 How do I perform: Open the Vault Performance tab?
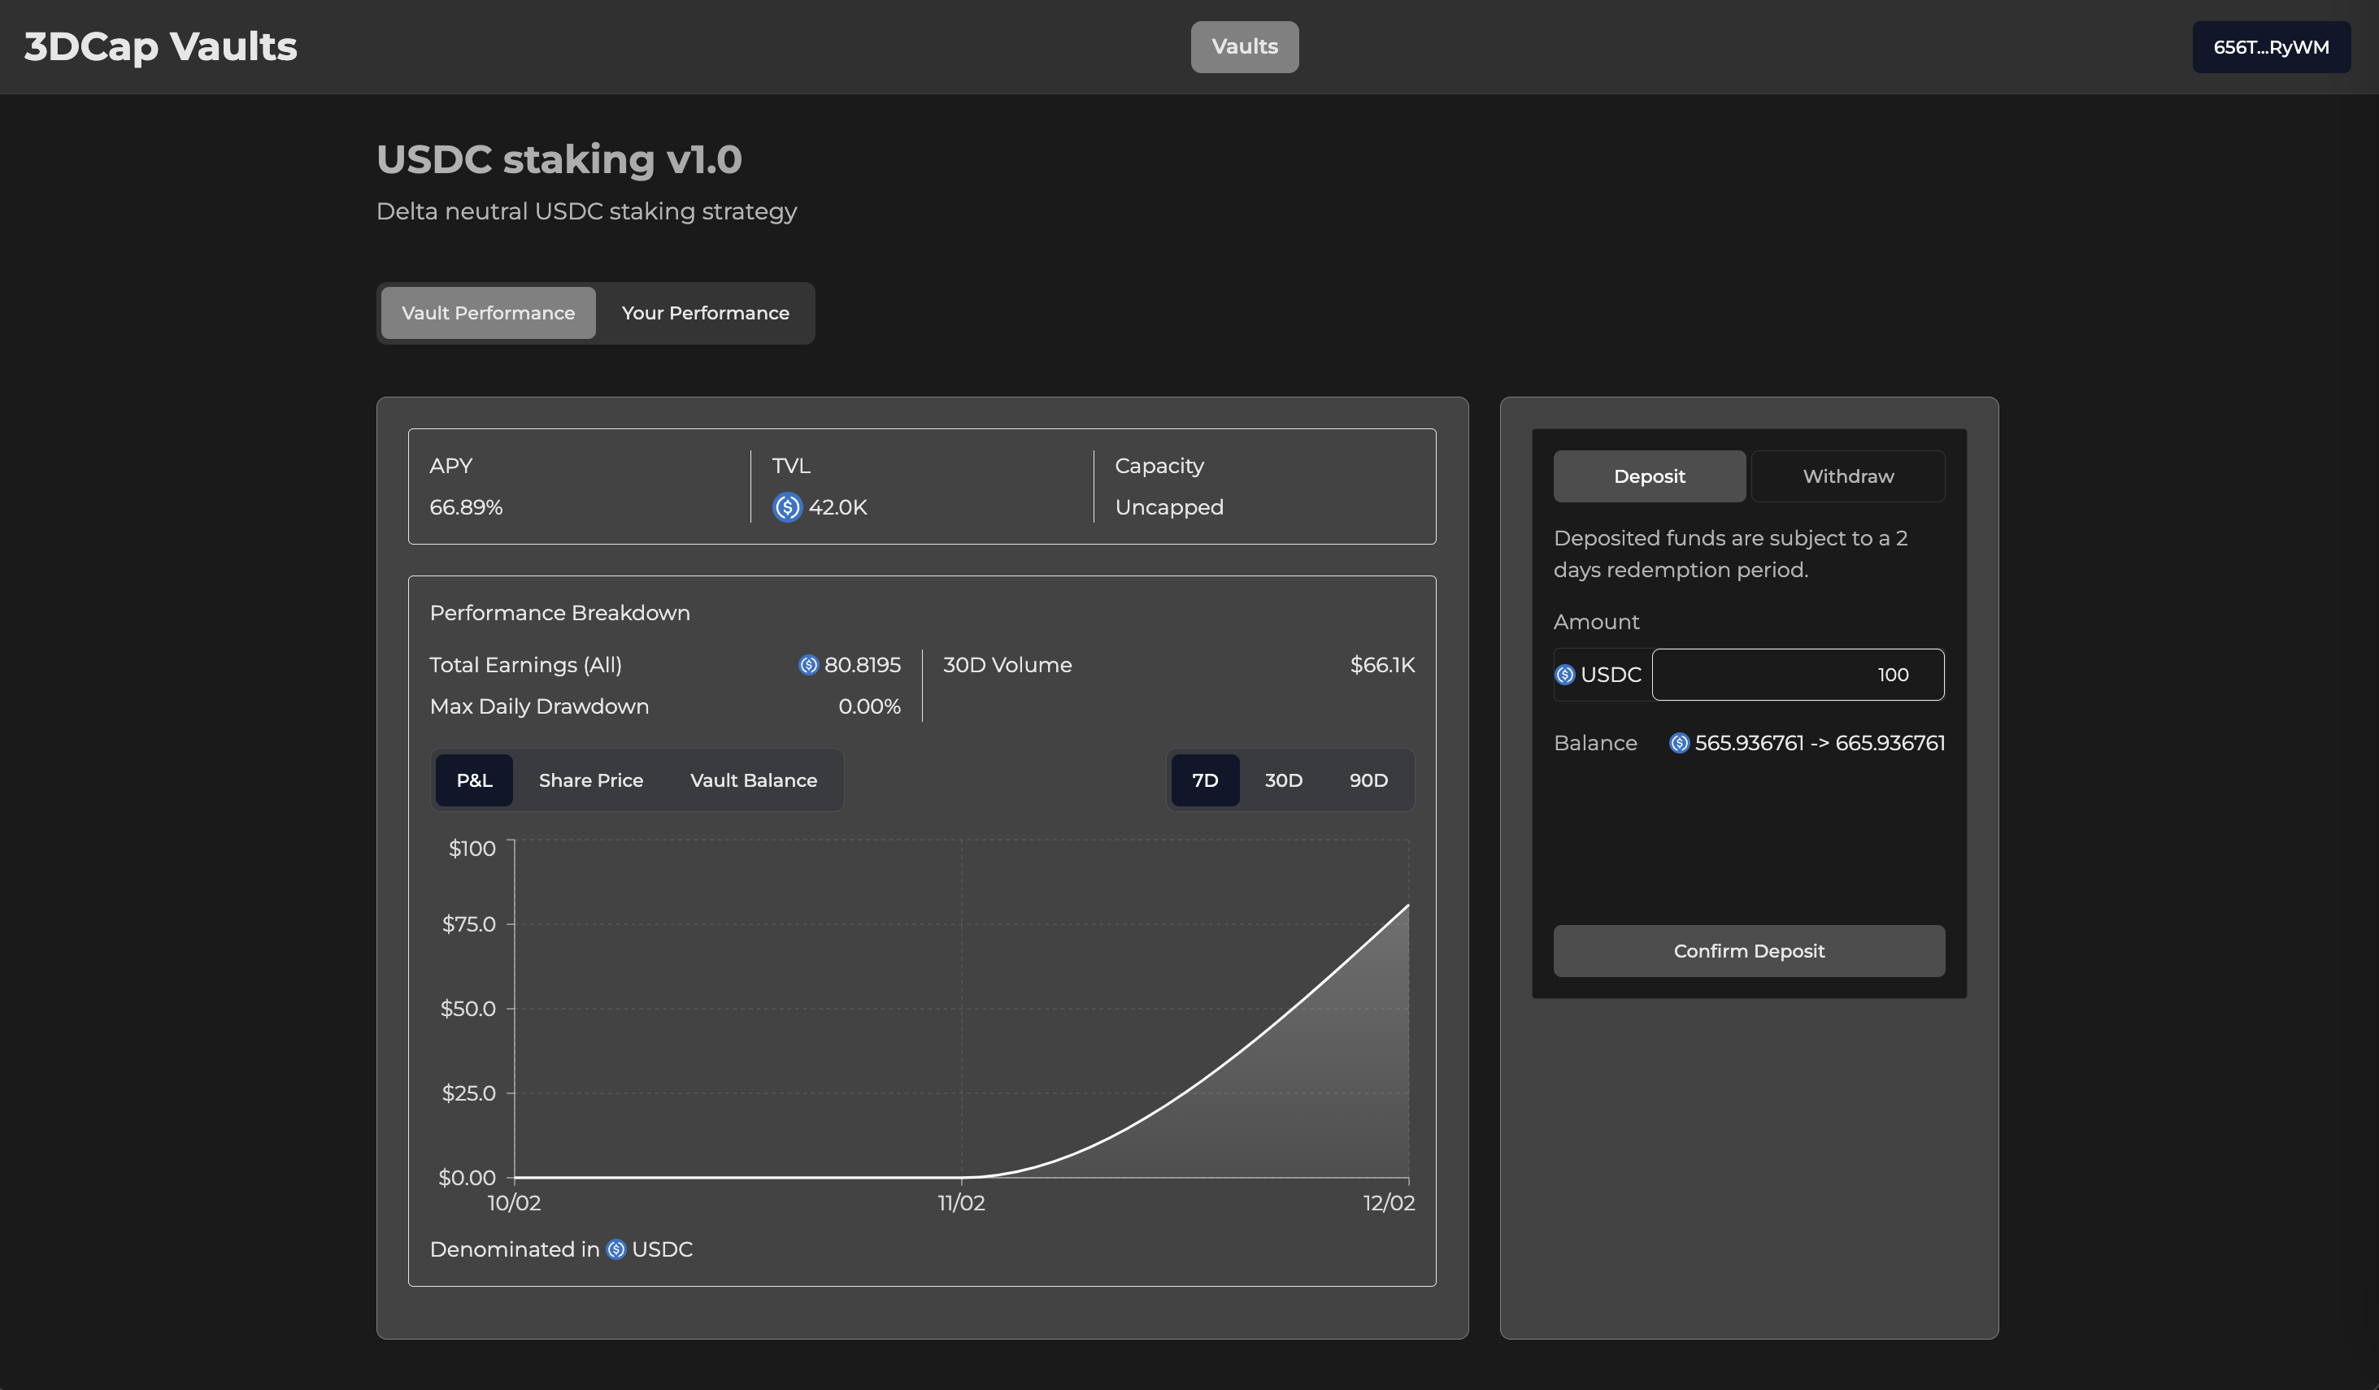[488, 313]
